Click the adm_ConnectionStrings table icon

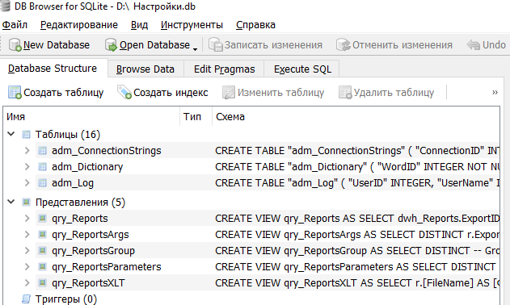[42, 150]
